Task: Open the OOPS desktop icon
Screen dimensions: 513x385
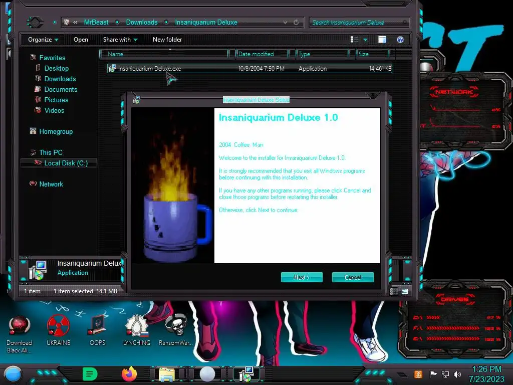Action: [x=98, y=330]
